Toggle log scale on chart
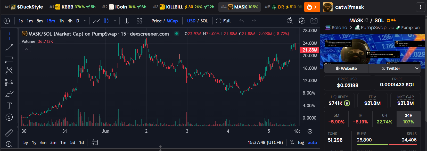The image size is (427, 151). 301,142
